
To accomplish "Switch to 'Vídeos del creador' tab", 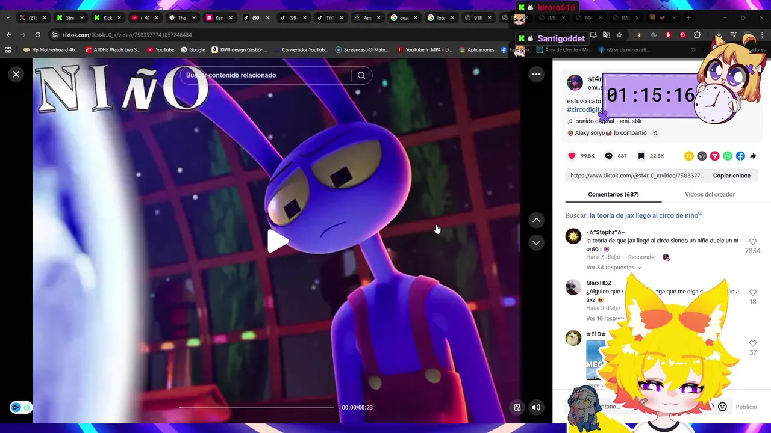I will click(710, 194).
